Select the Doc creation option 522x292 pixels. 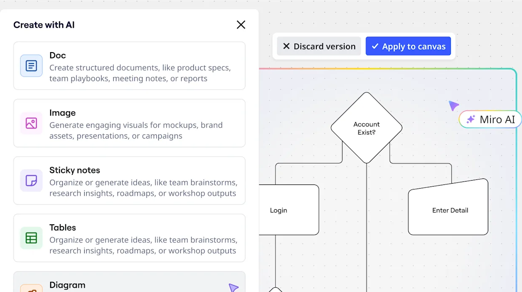pyautogui.click(x=129, y=66)
